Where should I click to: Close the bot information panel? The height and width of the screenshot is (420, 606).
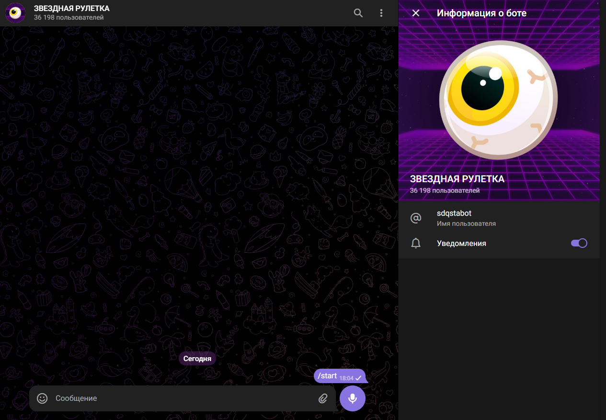coord(416,13)
